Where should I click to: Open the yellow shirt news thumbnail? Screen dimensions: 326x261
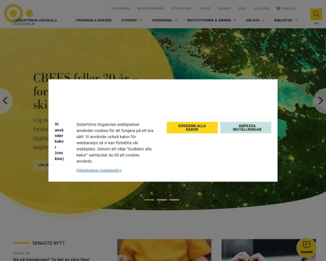coord(164,250)
